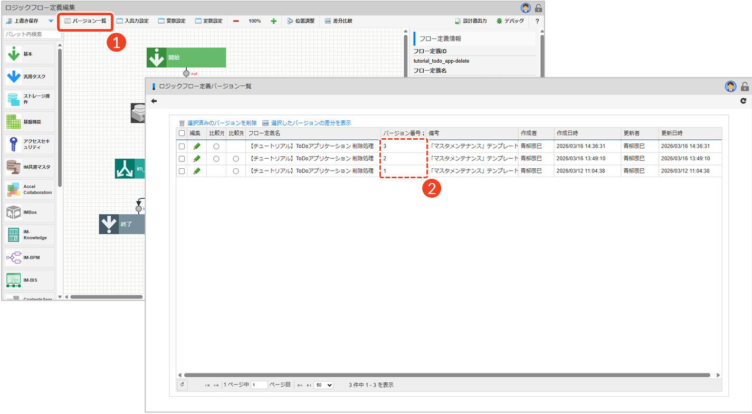
Task: Click the back arrow in version list
Action: pos(154,101)
